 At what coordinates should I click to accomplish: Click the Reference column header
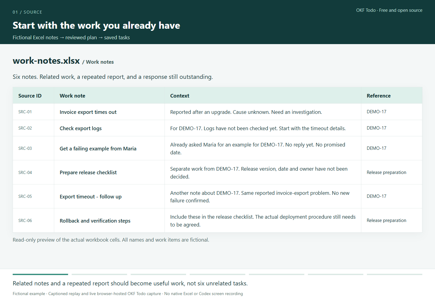click(391, 95)
